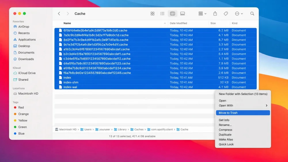Switch to gallery view

(183, 14)
